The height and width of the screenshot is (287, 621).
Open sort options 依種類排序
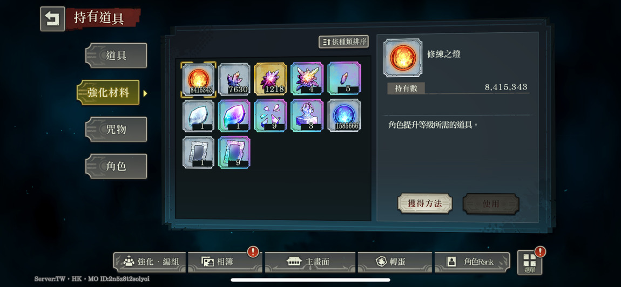(x=344, y=42)
